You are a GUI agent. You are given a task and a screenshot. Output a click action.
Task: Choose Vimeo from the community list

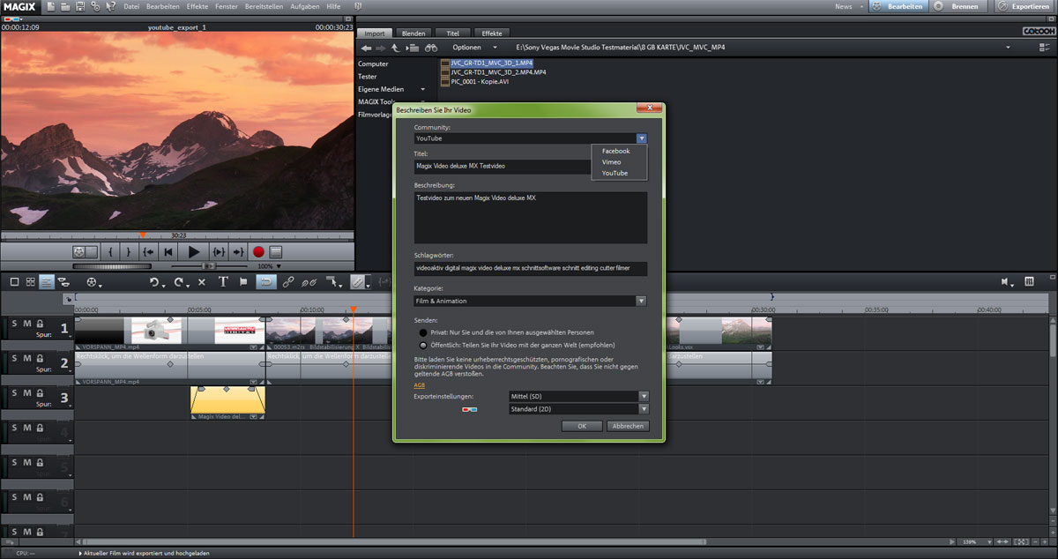pos(611,162)
